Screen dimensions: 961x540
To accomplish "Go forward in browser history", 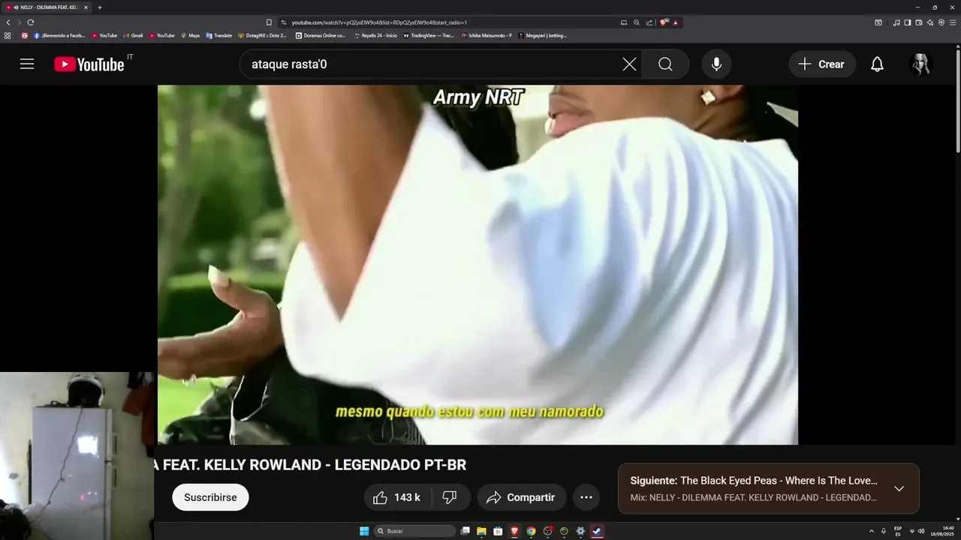I will coord(20,22).
